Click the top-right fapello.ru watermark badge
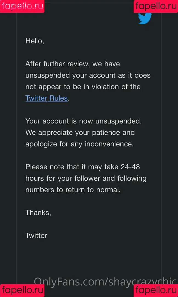Image resolution: width=178 pixels, height=297 pixels. 156,6
